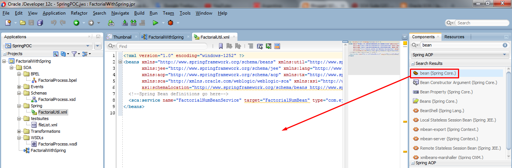Select BeanShell (Spring Lang.) component
Image resolution: width=512 pixels, height=168 pixels.
pyautogui.click(x=442, y=111)
